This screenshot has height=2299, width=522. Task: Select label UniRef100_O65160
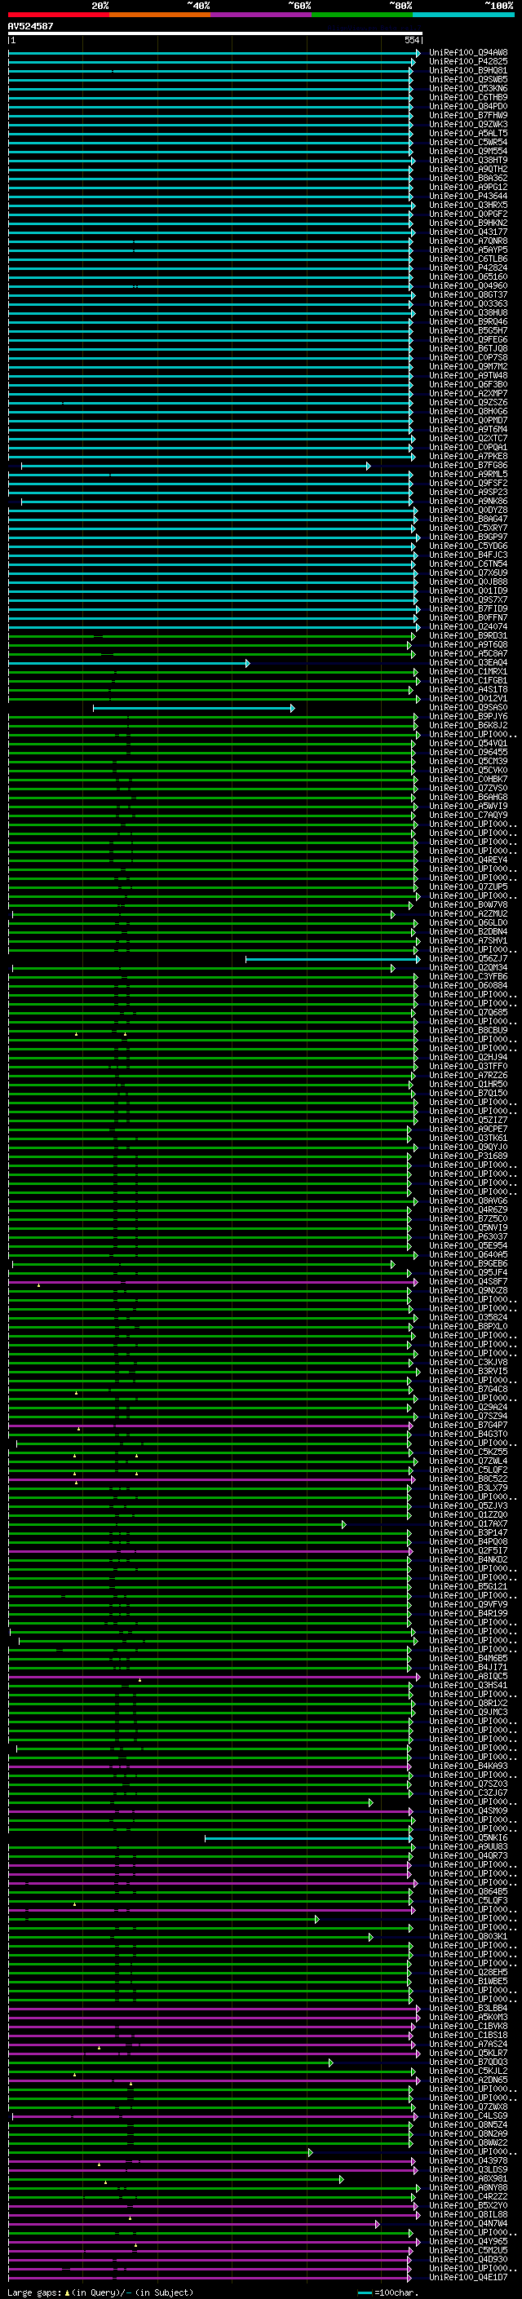(x=468, y=276)
